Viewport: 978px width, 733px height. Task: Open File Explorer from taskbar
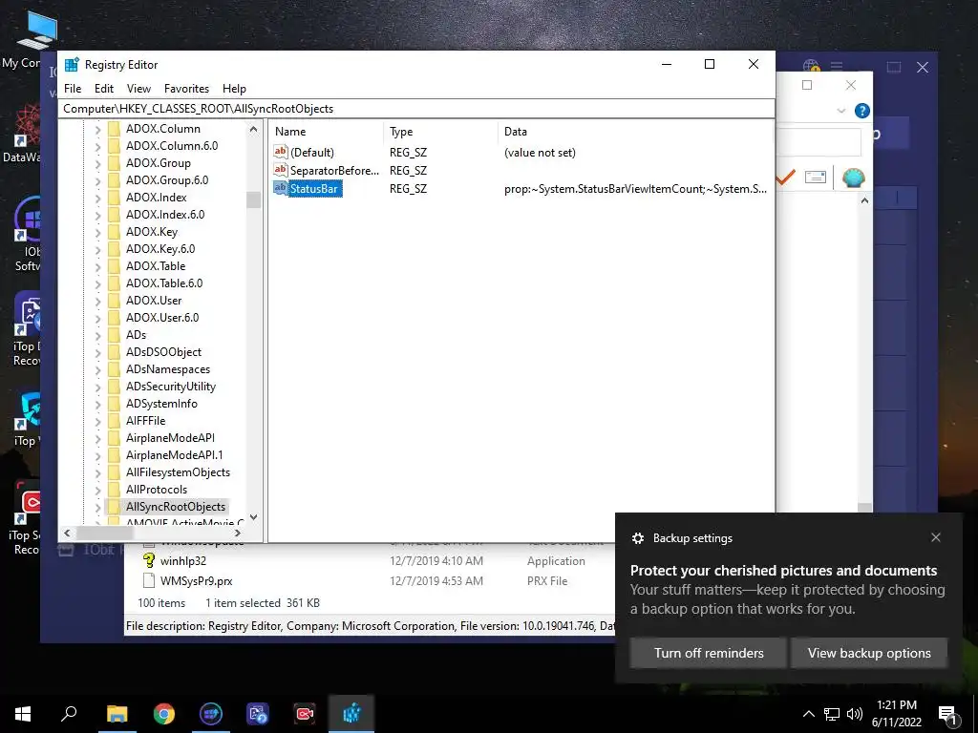117,714
